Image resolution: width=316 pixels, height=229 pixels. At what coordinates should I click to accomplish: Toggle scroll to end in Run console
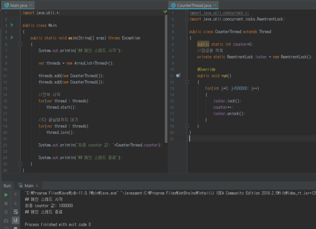click(x=16, y=220)
